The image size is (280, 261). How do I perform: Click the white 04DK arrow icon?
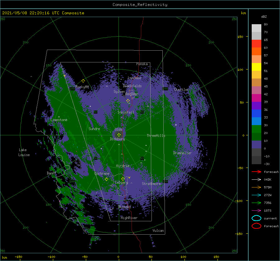(x=256, y=179)
